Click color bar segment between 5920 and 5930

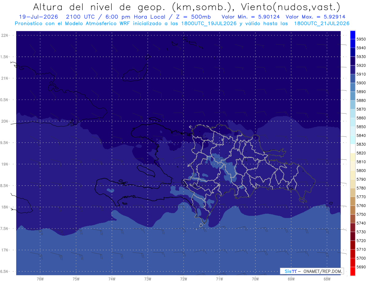click(x=353, y=61)
